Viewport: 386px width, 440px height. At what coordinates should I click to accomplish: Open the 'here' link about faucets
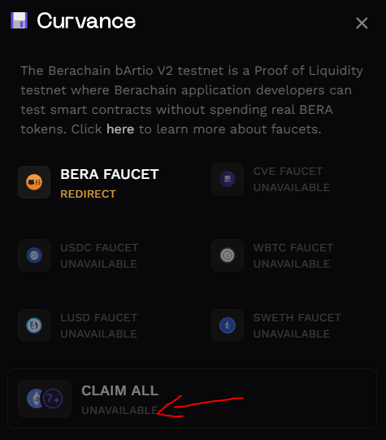tap(120, 129)
